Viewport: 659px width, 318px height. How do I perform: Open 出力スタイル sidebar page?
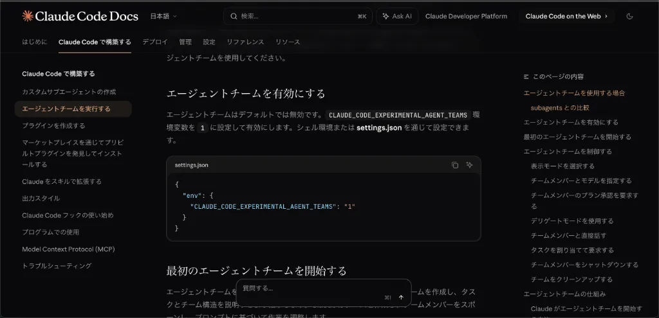(41, 199)
